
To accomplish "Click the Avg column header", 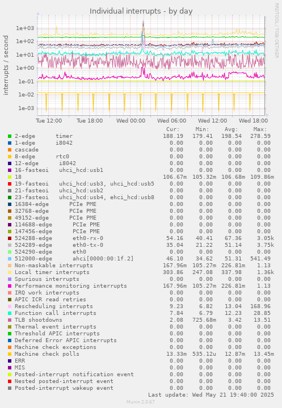I will click(x=232, y=129).
